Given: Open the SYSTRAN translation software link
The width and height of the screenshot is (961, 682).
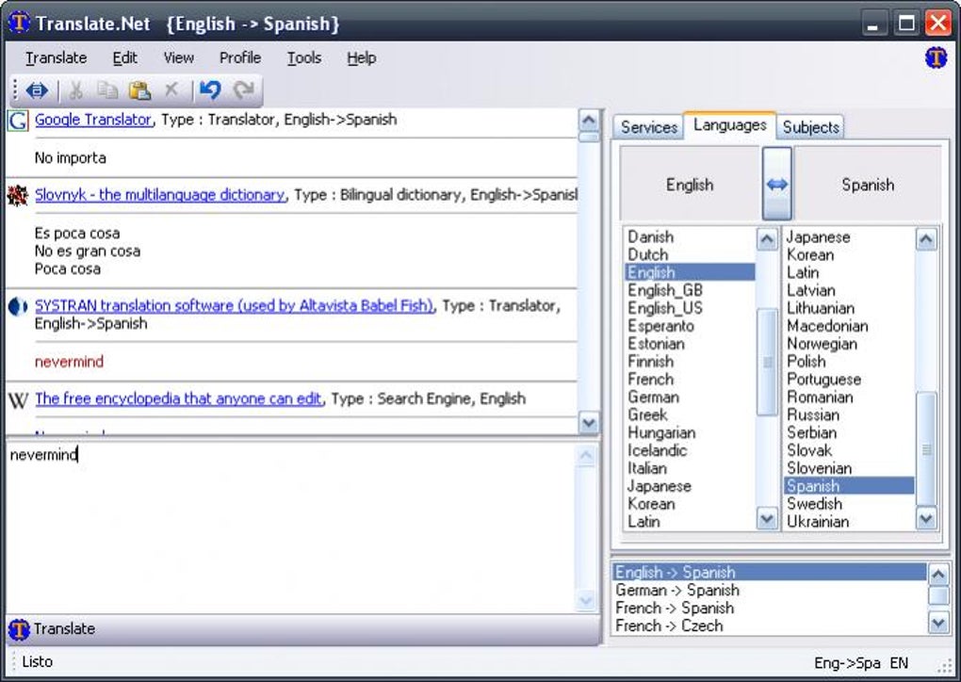Looking at the screenshot, I should pos(234,305).
